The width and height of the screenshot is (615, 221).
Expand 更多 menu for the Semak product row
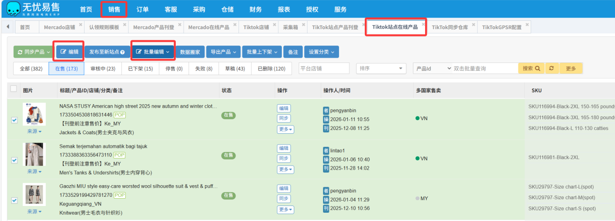(x=285, y=170)
